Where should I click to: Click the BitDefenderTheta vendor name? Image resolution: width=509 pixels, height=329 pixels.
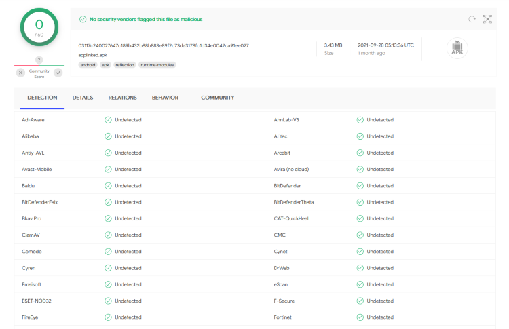tap(294, 202)
